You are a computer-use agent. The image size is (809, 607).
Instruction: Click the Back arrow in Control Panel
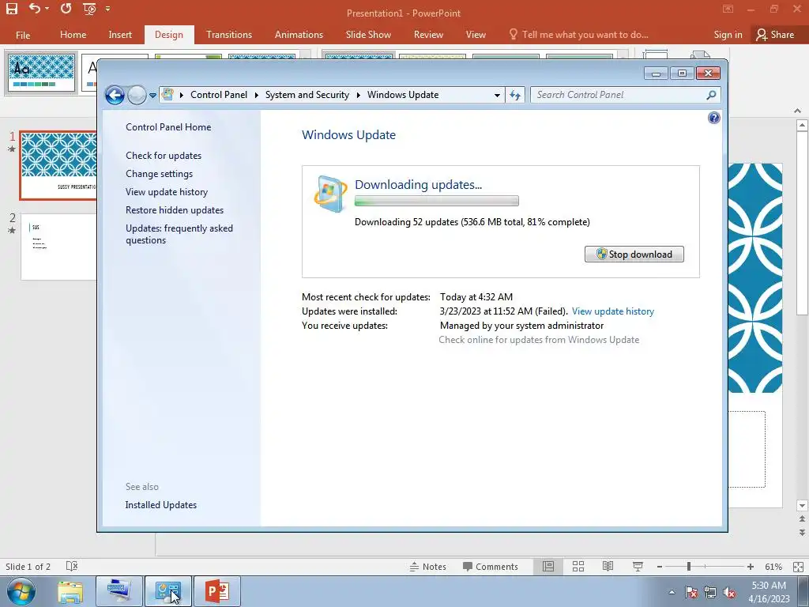click(115, 95)
